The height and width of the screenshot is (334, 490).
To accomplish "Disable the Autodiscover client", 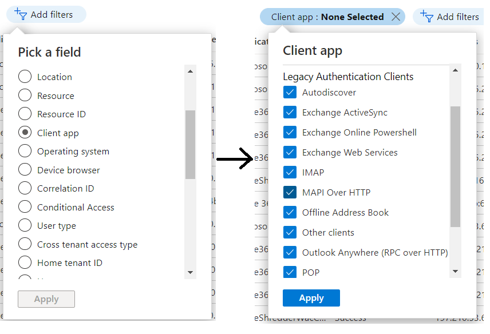I will [x=290, y=92].
